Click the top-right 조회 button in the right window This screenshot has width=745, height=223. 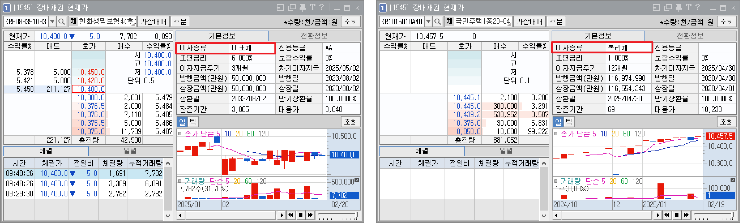727,22
